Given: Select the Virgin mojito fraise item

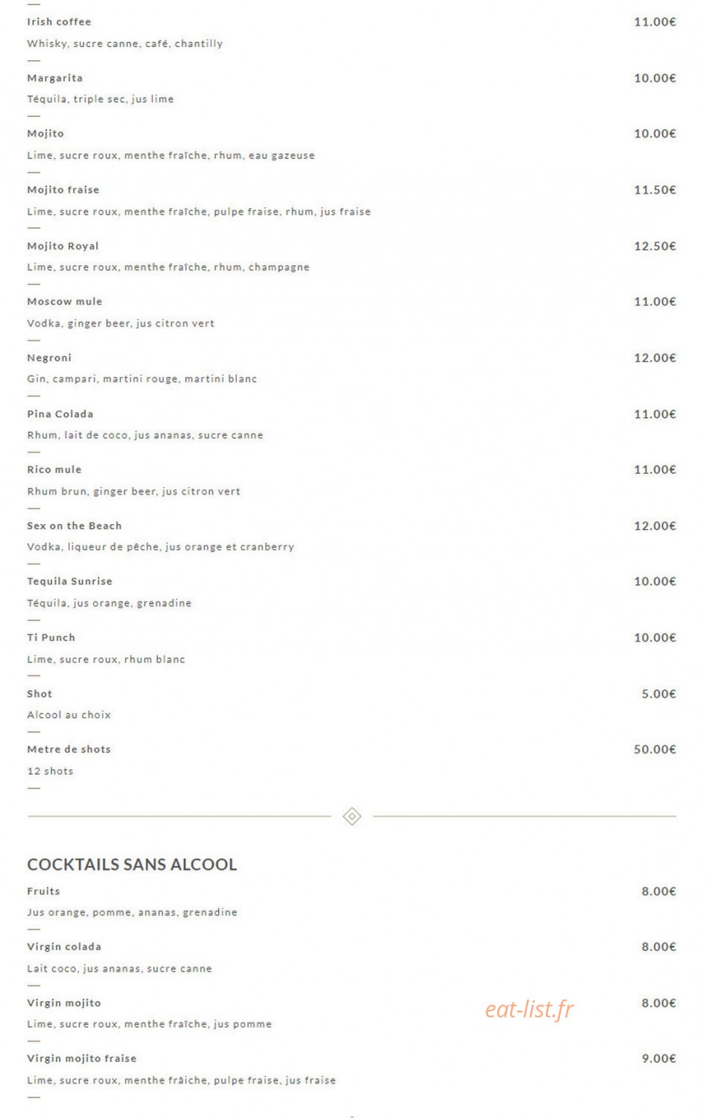Looking at the screenshot, I should pyautogui.click(x=82, y=1058).
